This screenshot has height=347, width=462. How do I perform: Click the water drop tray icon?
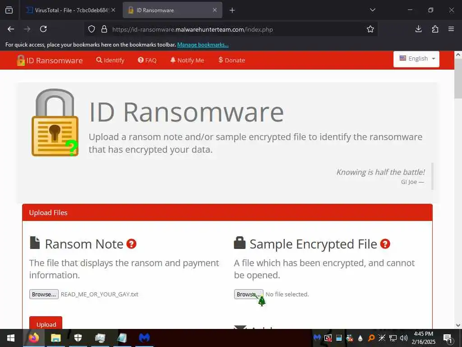click(360, 338)
